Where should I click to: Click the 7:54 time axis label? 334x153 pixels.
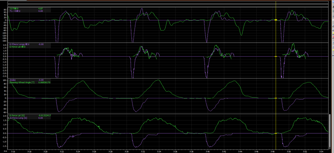pyautogui.click(x=321, y=152)
